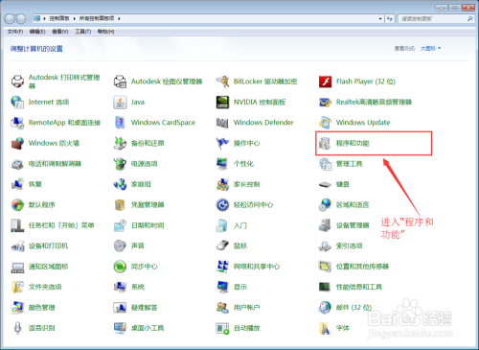479x350 pixels.
Task: Open 操作中心 flag icon
Action: pos(222,143)
